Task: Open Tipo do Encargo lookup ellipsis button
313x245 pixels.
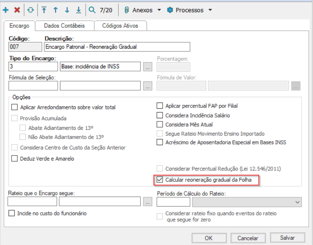Action: (147, 67)
